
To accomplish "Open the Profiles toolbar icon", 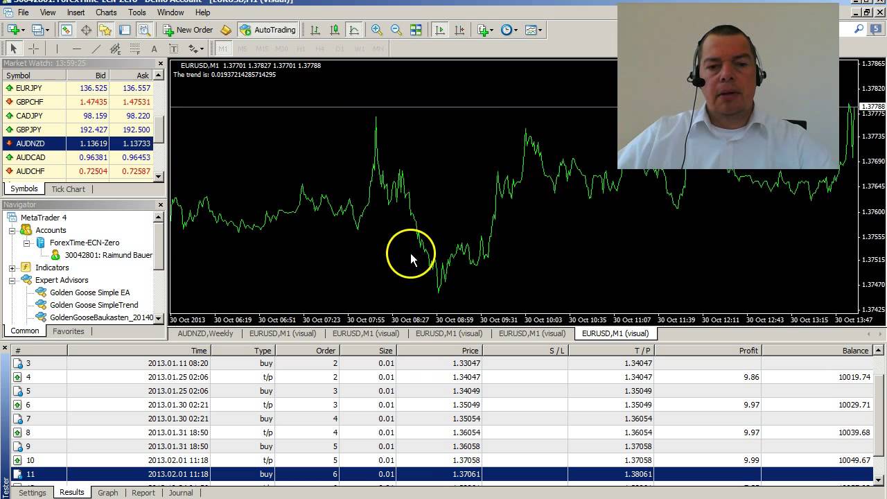I will tap(37, 30).
